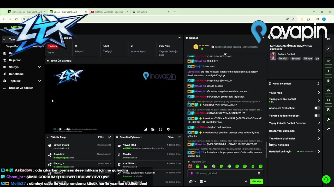
Task: Click the channel points icon below chat input
Action: pyautogui.click(x=190, y=182)
